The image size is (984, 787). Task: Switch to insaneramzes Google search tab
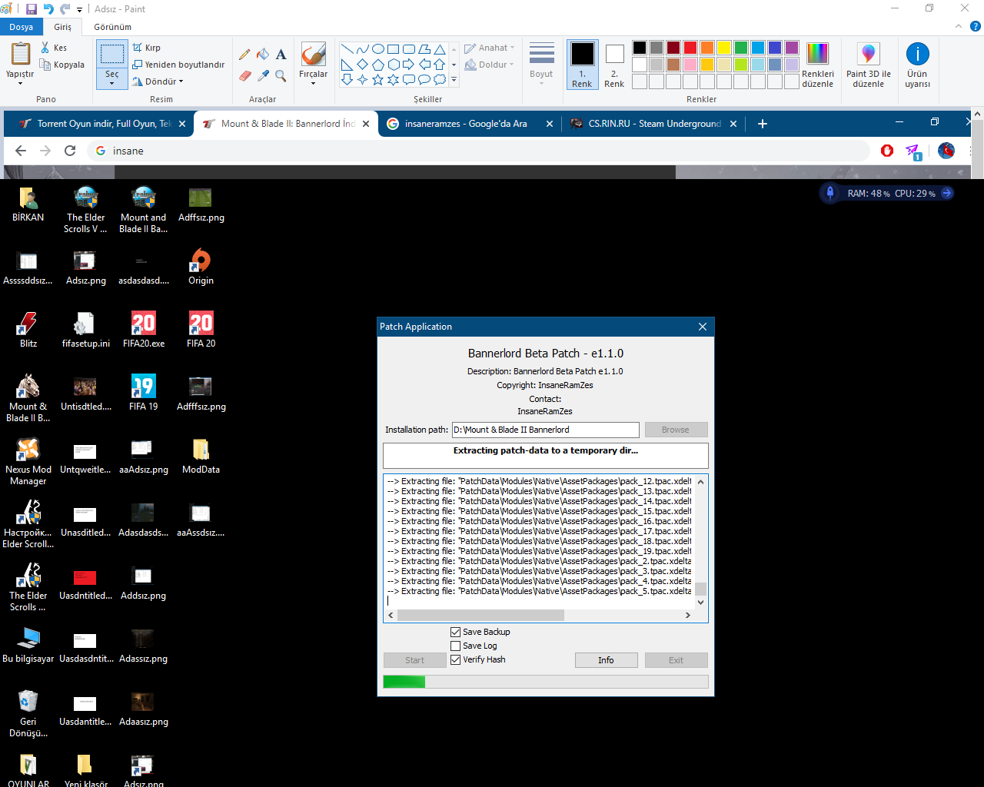coord(469,124)
